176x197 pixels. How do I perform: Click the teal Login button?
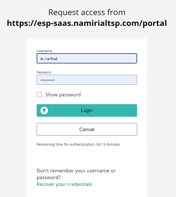(x=87, y=110)
